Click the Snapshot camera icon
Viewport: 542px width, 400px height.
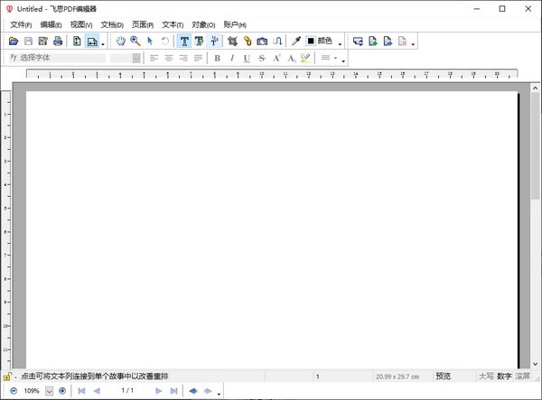pyautogui.click(x=262, y=42)
